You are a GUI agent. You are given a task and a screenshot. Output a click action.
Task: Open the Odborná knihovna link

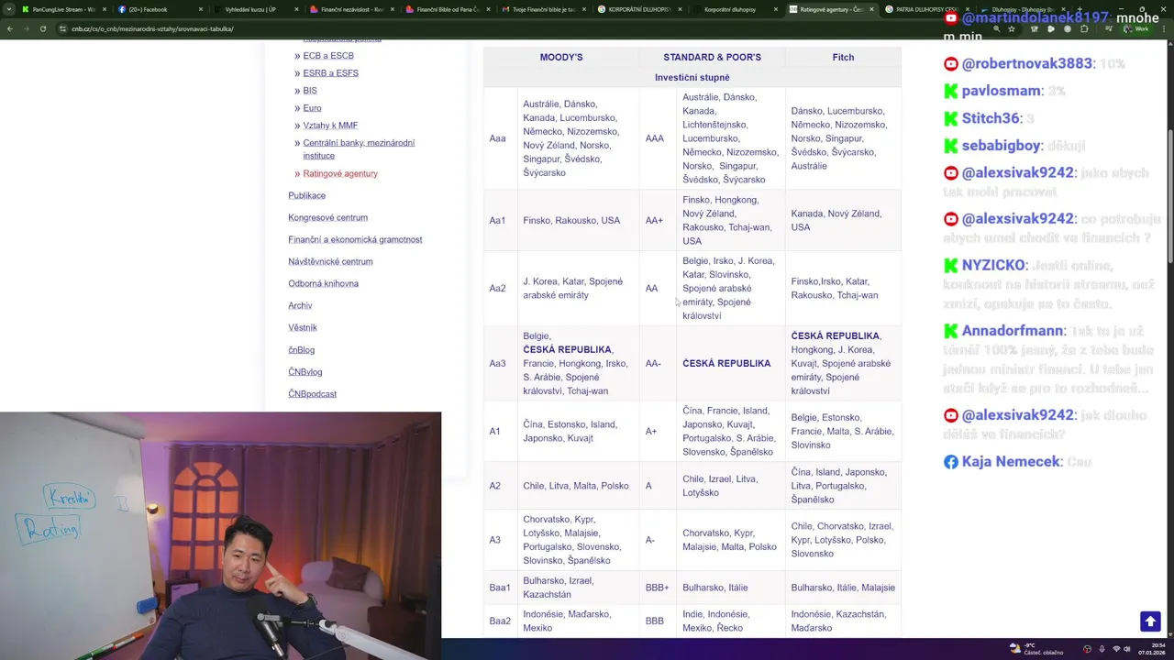click(323, 283)
